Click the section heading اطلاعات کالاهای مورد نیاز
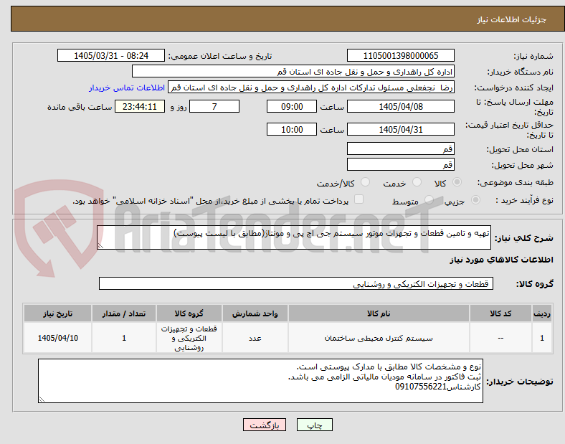This screenshot has width=565, height=444. pyautogui.click(x=501, y=260)
